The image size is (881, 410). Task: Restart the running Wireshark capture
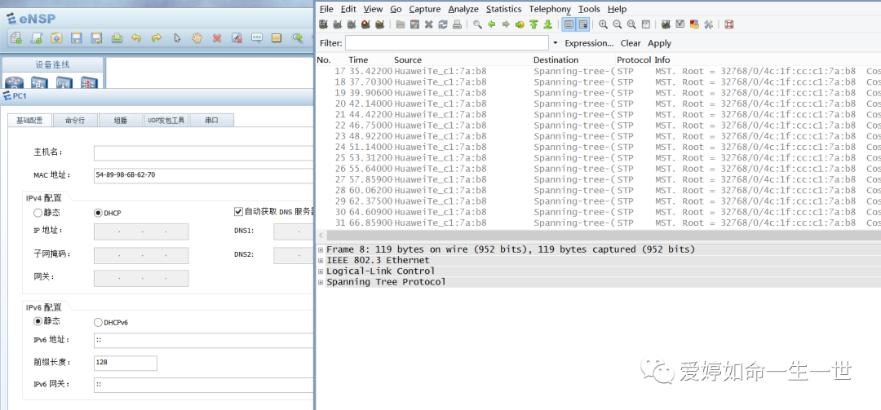coord(380,24)
